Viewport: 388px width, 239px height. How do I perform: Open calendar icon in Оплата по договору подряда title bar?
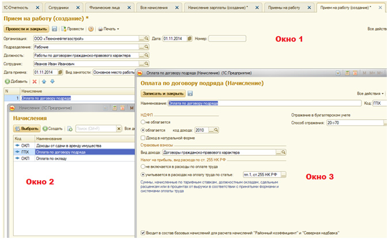tap(355, 73)
